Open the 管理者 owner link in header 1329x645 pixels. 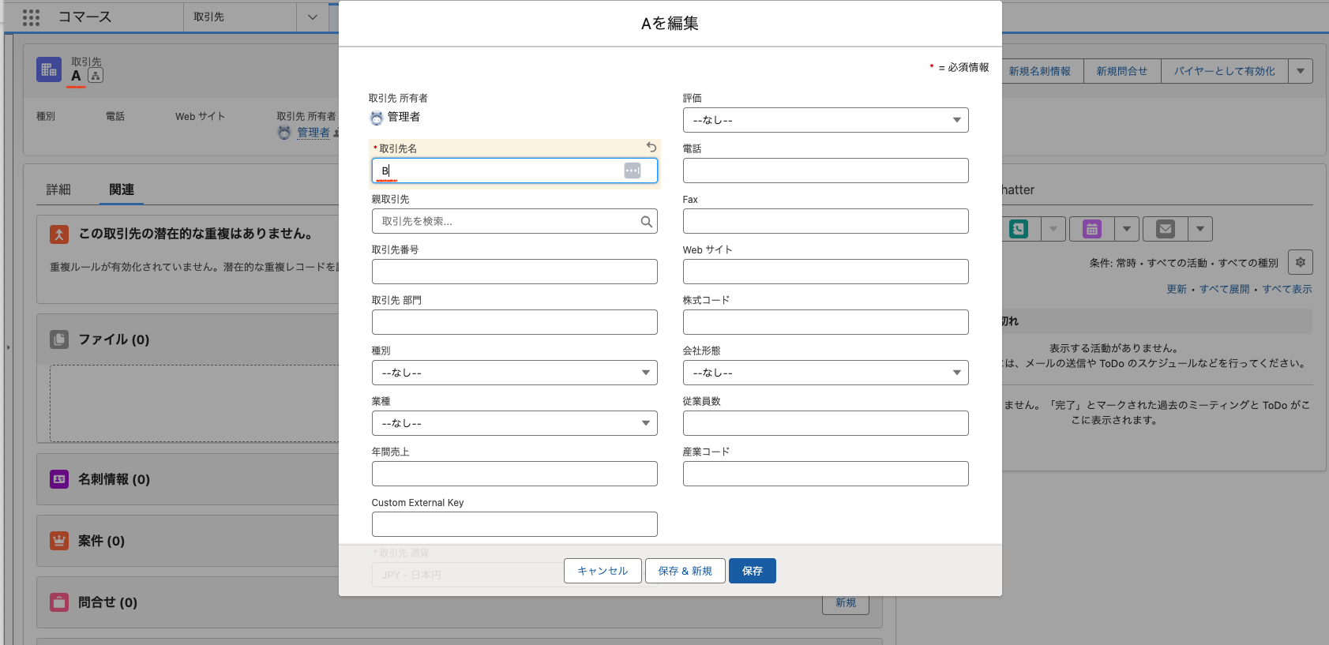(x=313, y=133)
